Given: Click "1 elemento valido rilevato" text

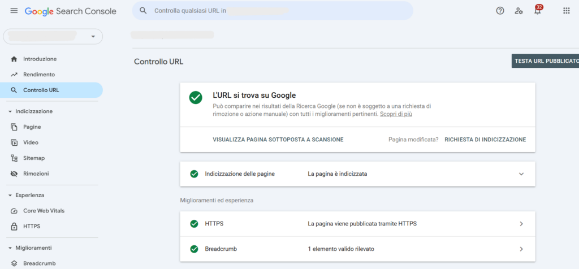Looking at the screenshot, I should [x=341, y=249].
